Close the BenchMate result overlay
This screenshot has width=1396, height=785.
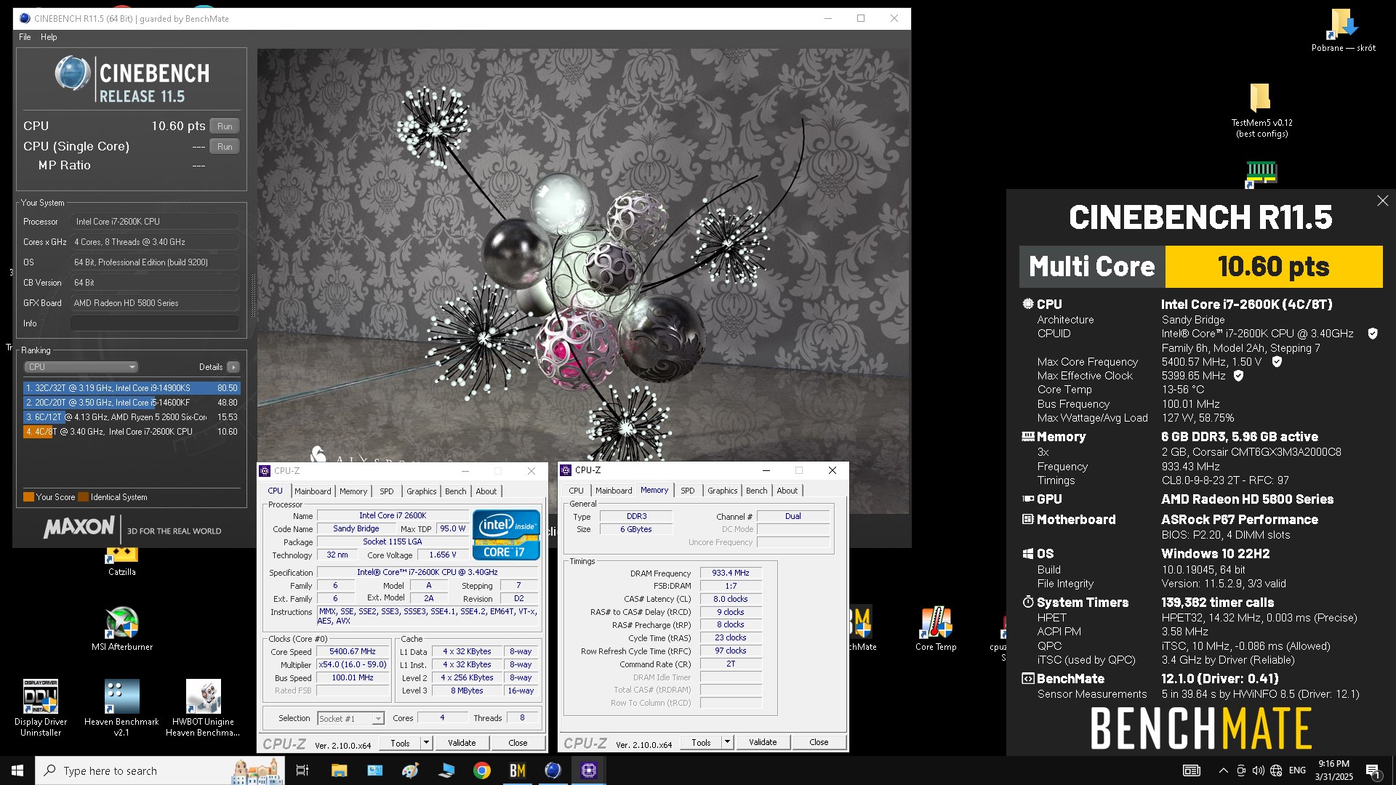point(1382,201)
